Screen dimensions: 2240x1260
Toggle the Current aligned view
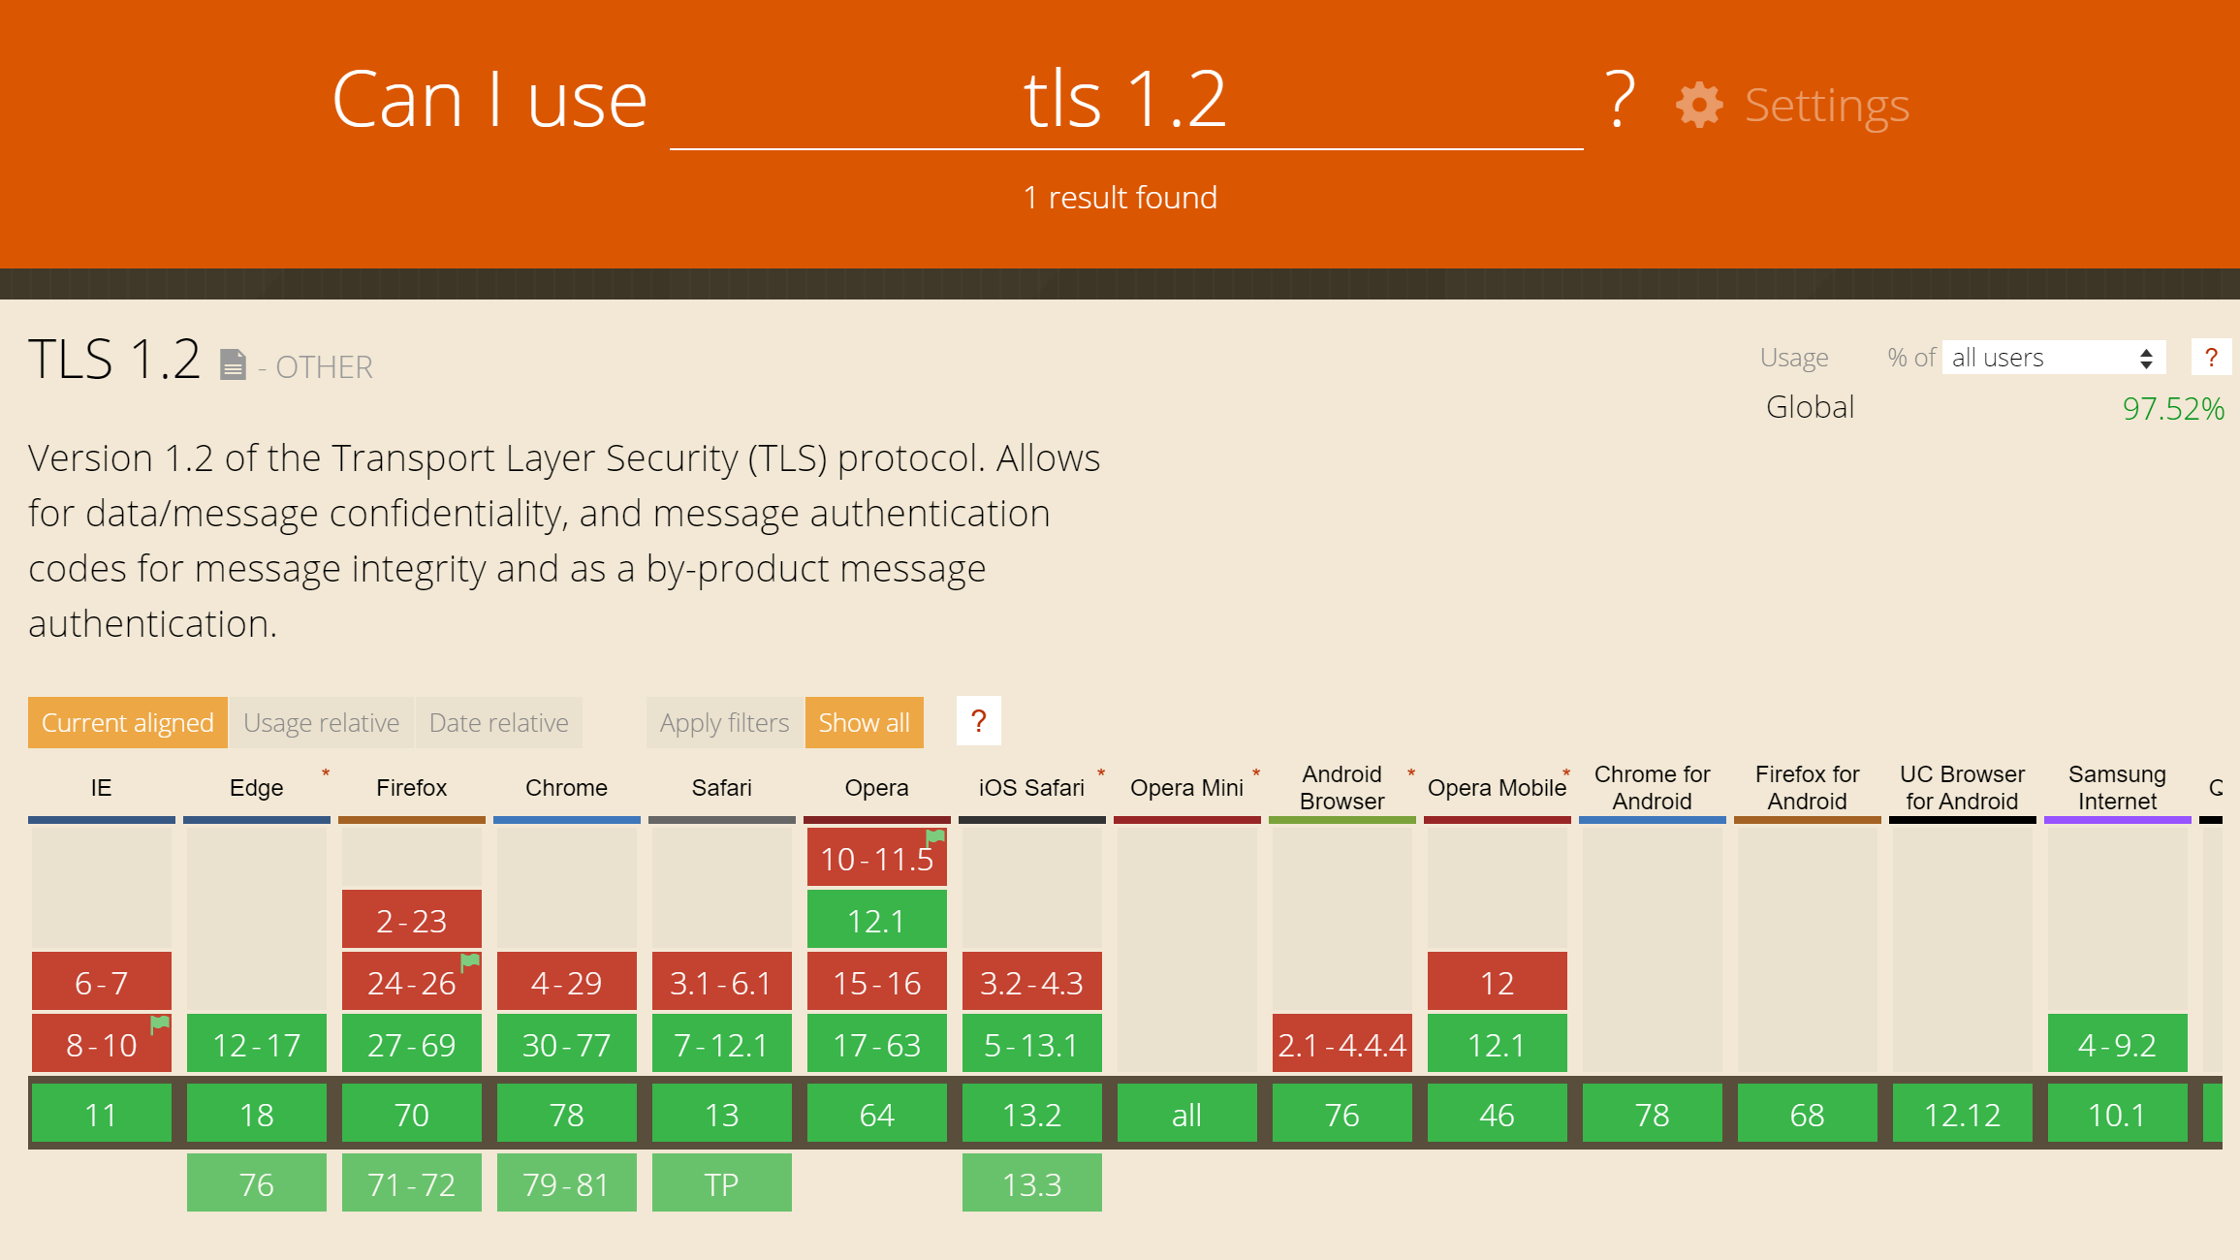[x=126, y=723]
